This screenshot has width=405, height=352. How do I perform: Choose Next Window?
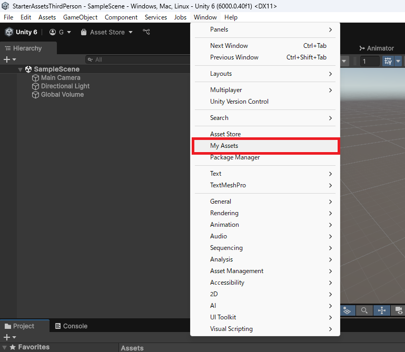tap(265, 46)
